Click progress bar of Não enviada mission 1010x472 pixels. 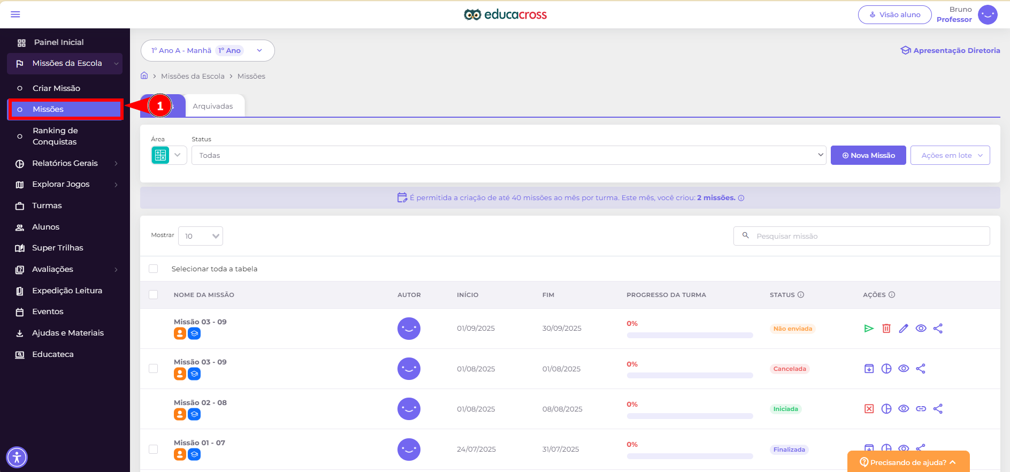click(x=690, y=336)
